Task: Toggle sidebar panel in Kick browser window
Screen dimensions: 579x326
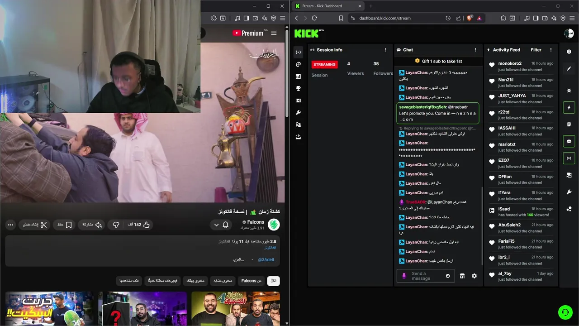Action: tap(536, 18)
